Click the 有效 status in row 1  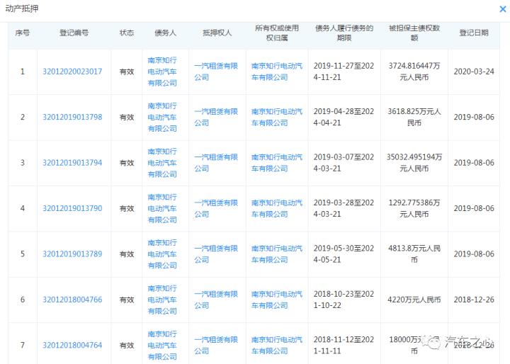(x=127, y=72)
